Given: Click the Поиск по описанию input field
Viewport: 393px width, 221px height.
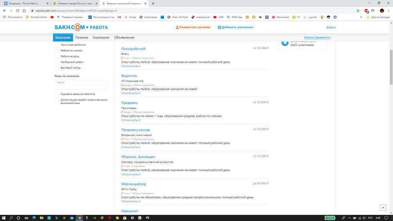Looking at the screenshot, I should [81, 82].
